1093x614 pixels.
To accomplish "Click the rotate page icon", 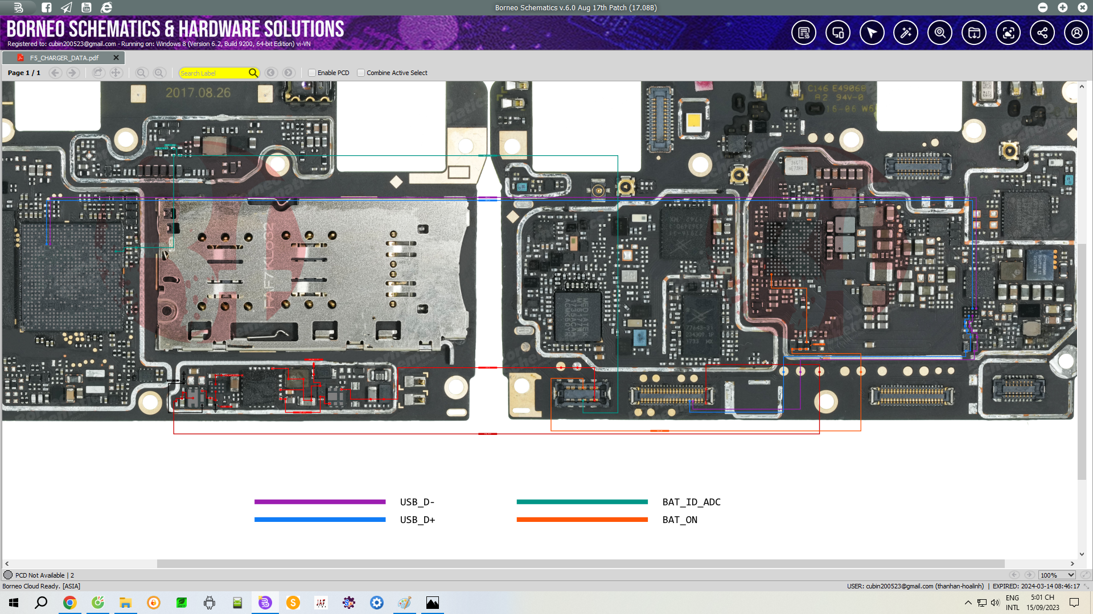I will 98,73.
